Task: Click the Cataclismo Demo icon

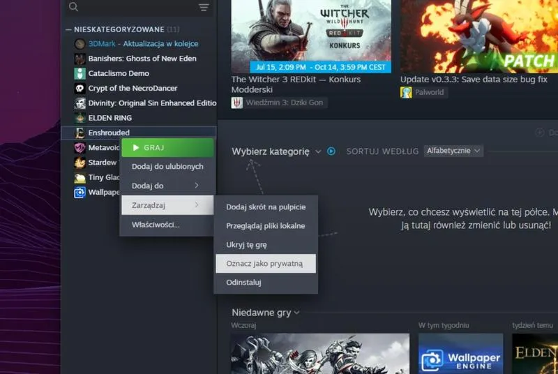Action: pyautogui.click(x=80, y=74)
